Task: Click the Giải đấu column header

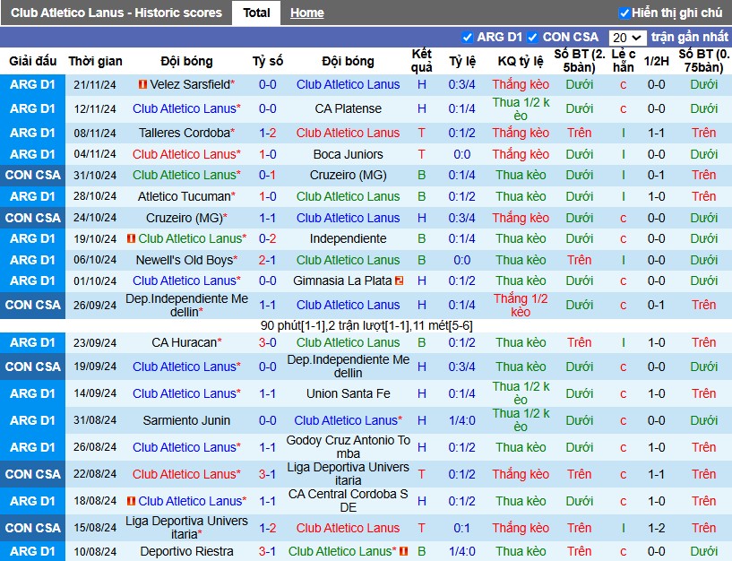Action: coord(32,61)
